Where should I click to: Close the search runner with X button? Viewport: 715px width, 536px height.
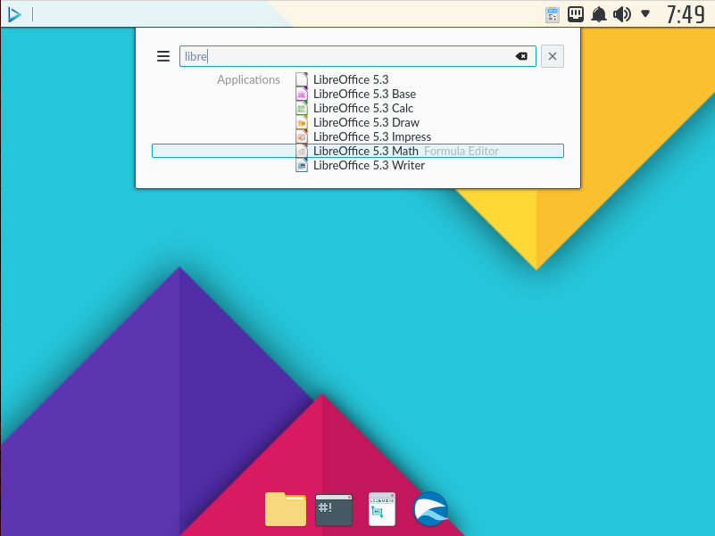(x=553, y=56)
